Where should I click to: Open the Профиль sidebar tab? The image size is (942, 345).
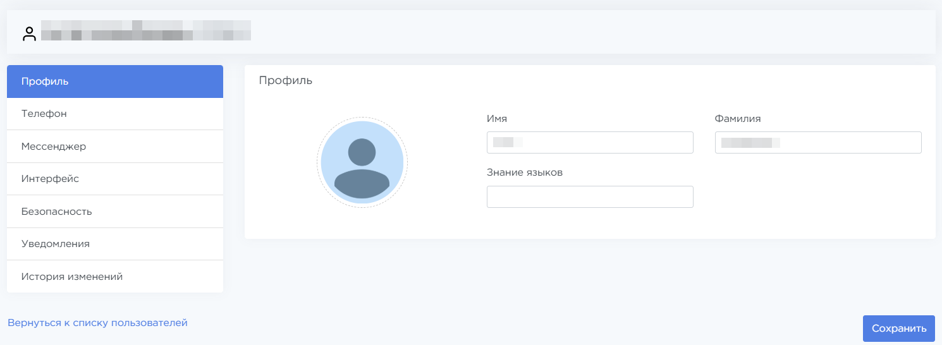(114, 82)
